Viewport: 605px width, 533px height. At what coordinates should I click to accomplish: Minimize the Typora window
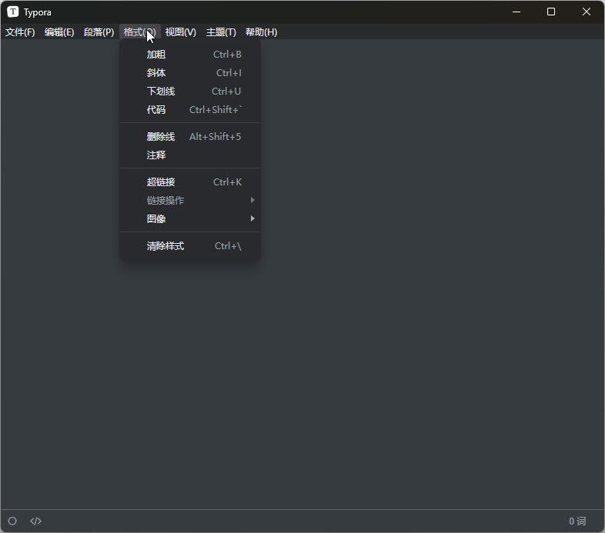pyautogui.click(x=516, y=12)
